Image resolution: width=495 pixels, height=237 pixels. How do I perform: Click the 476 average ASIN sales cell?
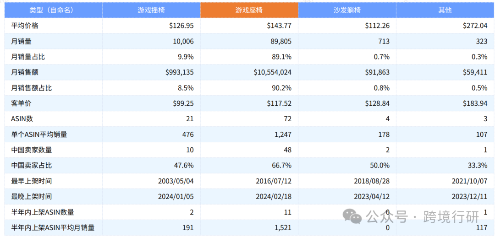click(x=188, y=135)
